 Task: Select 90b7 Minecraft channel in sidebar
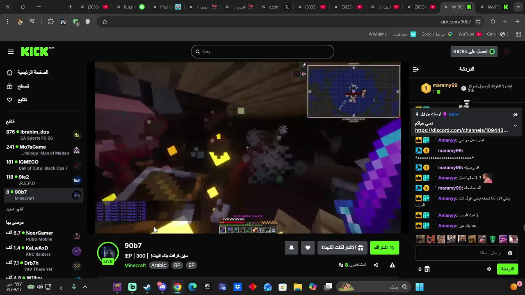click(43, 195)
